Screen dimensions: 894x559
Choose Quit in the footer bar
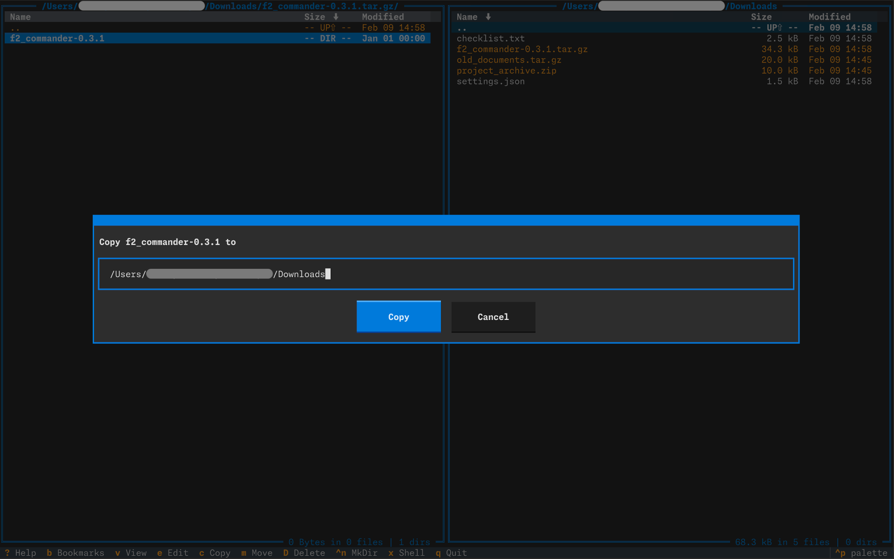(x=451, y=553)
